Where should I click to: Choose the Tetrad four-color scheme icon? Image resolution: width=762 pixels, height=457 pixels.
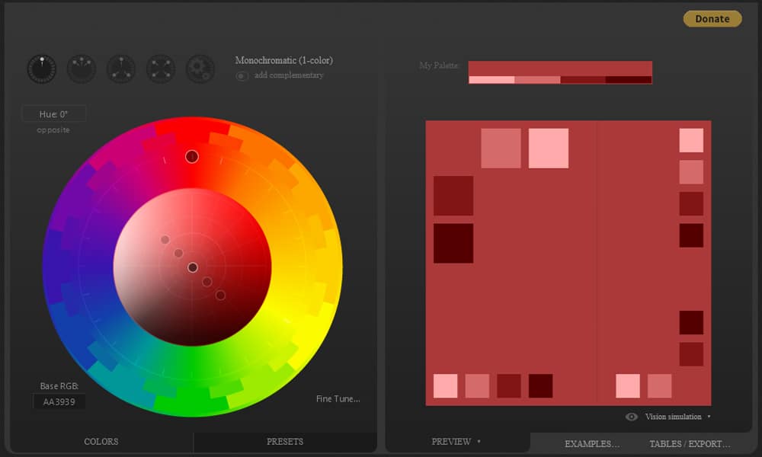161,69
